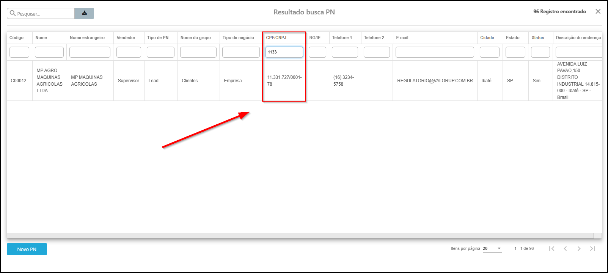Go to the first page of results
This screenshot has width=608, height=273.
(551, 249)
